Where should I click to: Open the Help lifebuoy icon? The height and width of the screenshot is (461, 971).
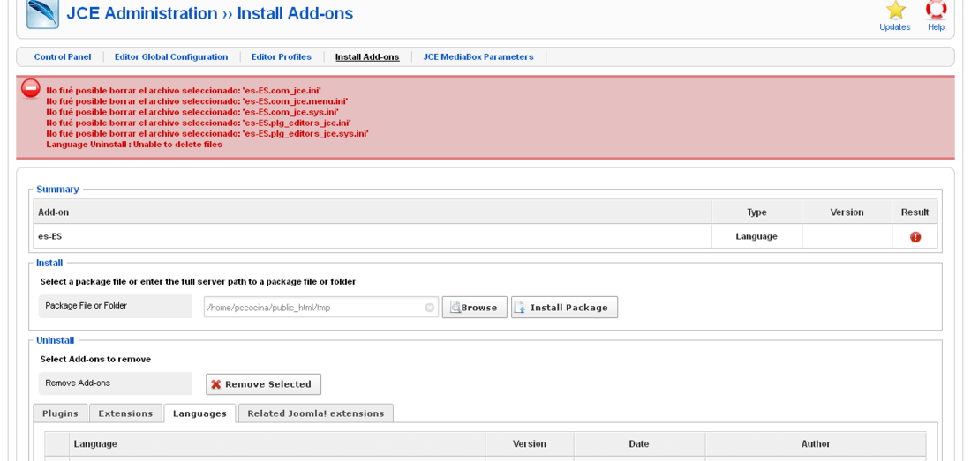pos(936,11)
